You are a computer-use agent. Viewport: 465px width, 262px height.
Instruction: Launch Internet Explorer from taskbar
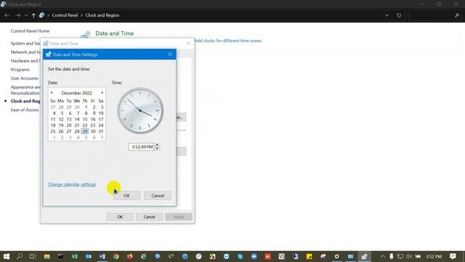pyautogui.click(x=144, y=256)
